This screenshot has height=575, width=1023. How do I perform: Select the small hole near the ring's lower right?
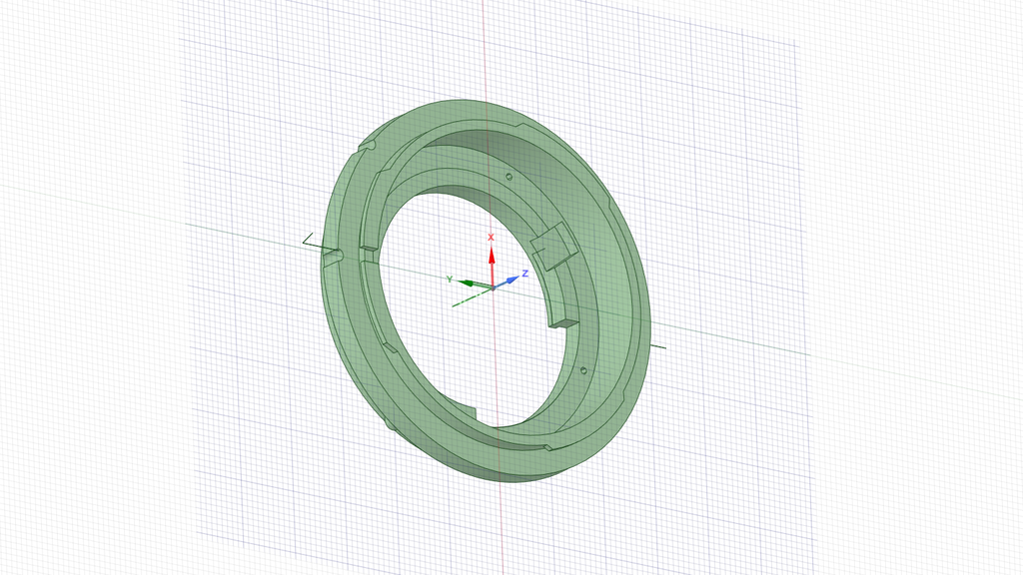pyautogui.click(x=583, y=371)
